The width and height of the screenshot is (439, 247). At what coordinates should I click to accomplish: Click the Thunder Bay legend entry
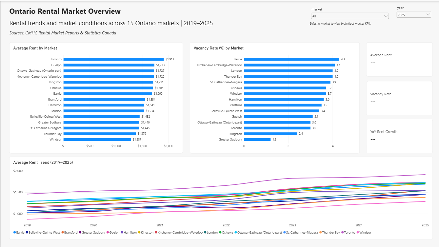point(329,233)
